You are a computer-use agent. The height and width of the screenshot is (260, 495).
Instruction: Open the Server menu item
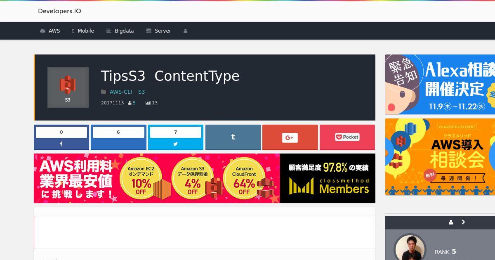click(158, 31)
